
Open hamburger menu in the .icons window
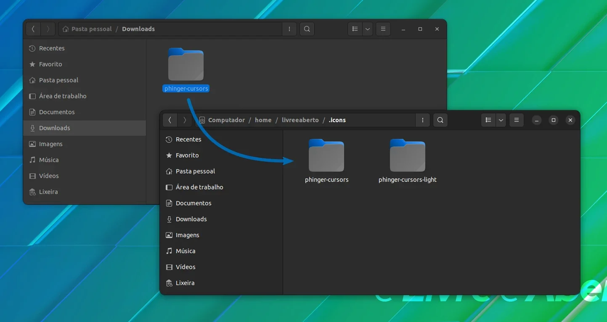pyautogui.click(x=517, y=120)
